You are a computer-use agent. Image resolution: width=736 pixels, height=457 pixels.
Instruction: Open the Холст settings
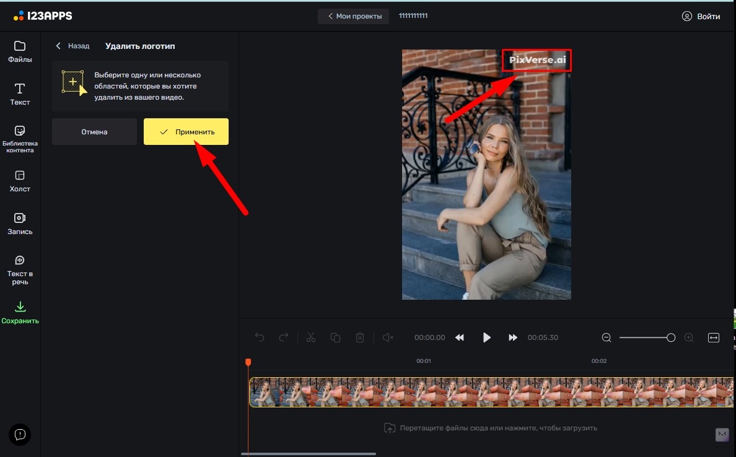(20, 181)
